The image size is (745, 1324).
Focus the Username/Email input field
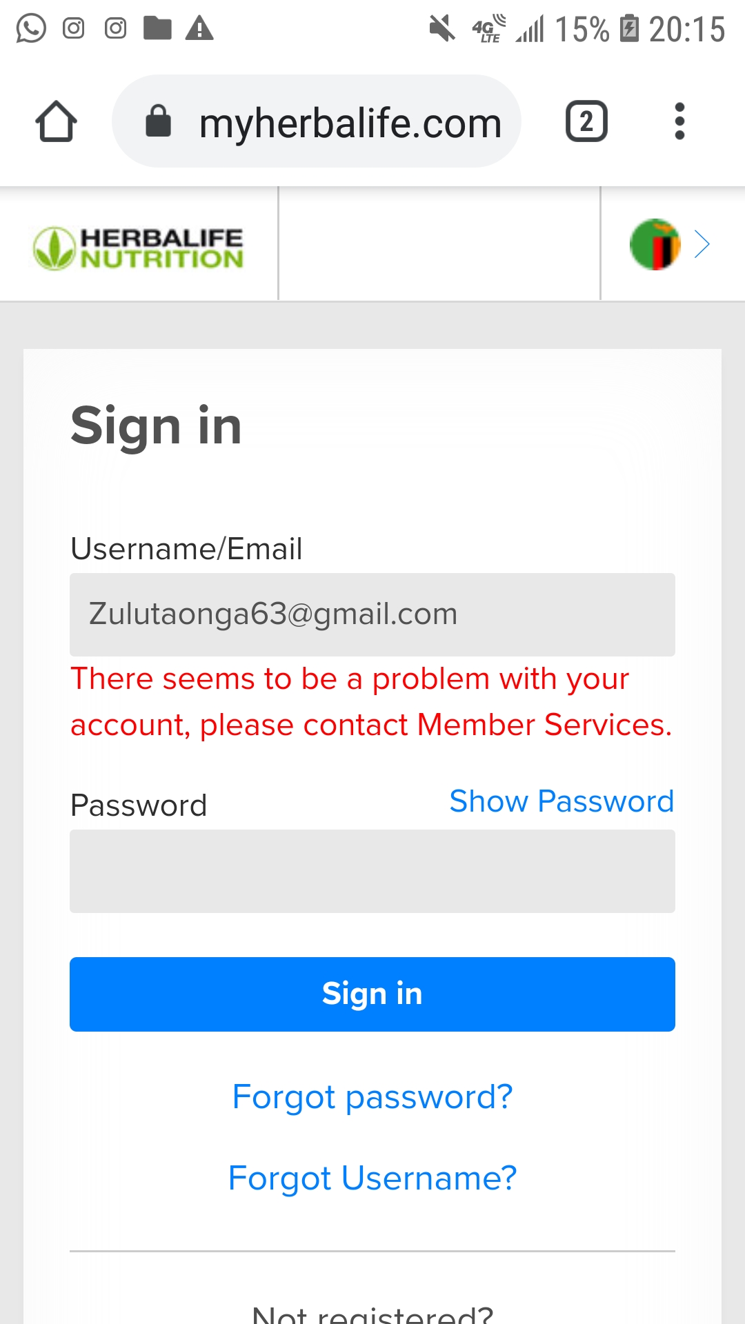point(372,614)
